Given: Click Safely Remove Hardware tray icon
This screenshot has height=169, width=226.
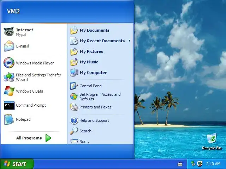Looking at the screenshot, I should coord(193,163).
